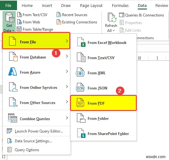Image resolution: width=169 pixels, height=160 pixels.
Task: Click the From Web globe icon
Action: 20,22
